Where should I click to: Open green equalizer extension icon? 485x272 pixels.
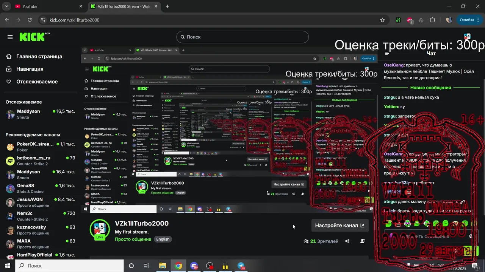(398, 20)
